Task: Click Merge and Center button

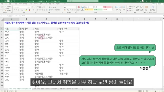Action: coord(55,10)
